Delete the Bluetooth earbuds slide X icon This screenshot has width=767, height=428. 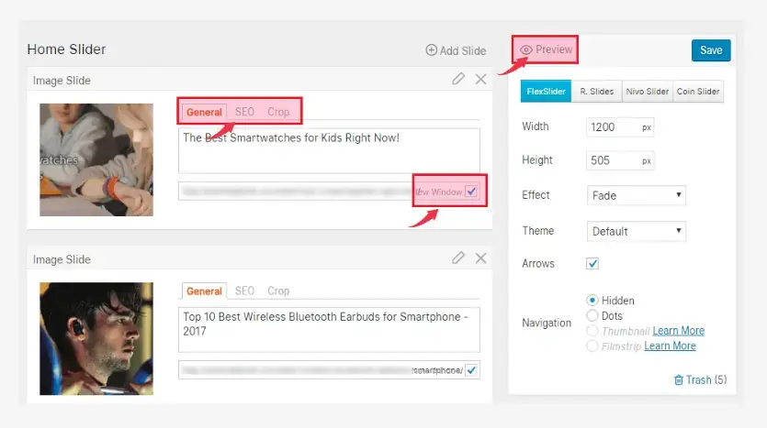click(480, 258)
